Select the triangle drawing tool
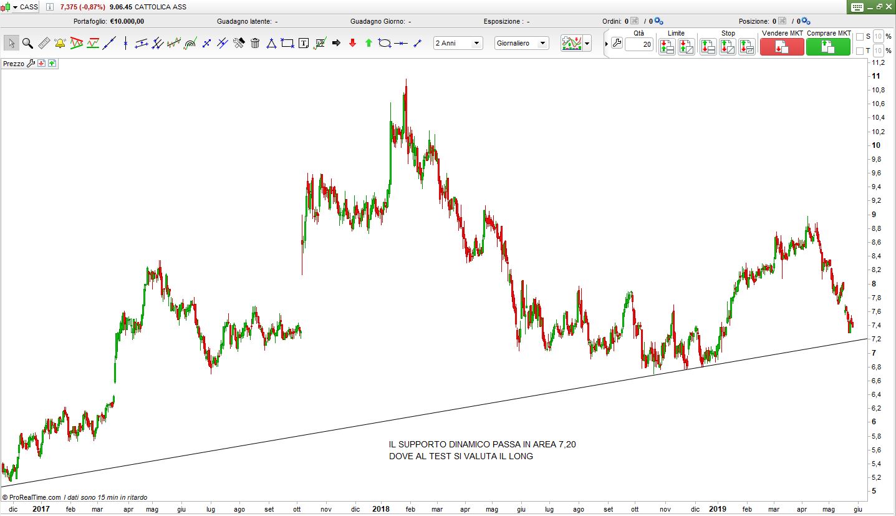This screenshot has width=896, height=516. point(271,43)
